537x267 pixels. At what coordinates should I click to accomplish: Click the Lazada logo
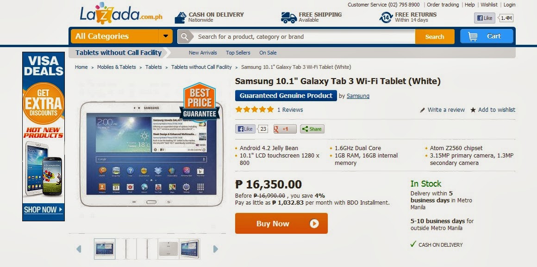(x=121, y=14)
